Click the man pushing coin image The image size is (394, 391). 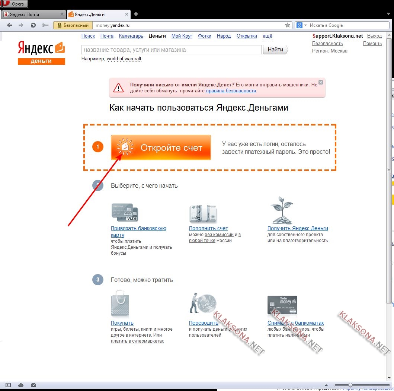pos(202,303)
